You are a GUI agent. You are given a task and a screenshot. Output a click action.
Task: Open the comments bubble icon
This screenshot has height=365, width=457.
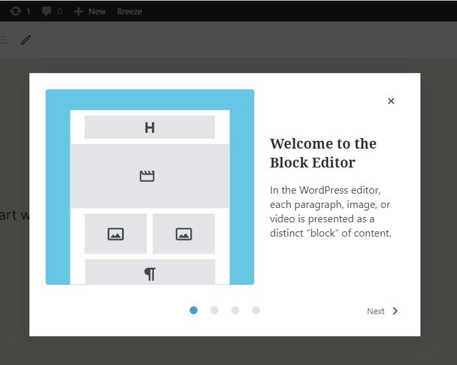[47, 11]
